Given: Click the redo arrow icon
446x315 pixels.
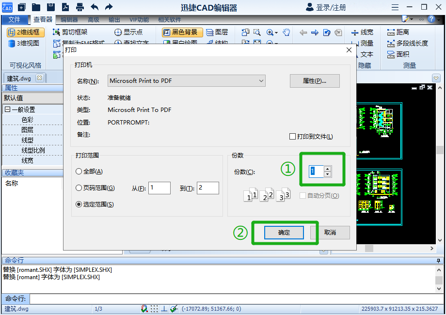Looking at the screenshot, I should coord(109,7).
